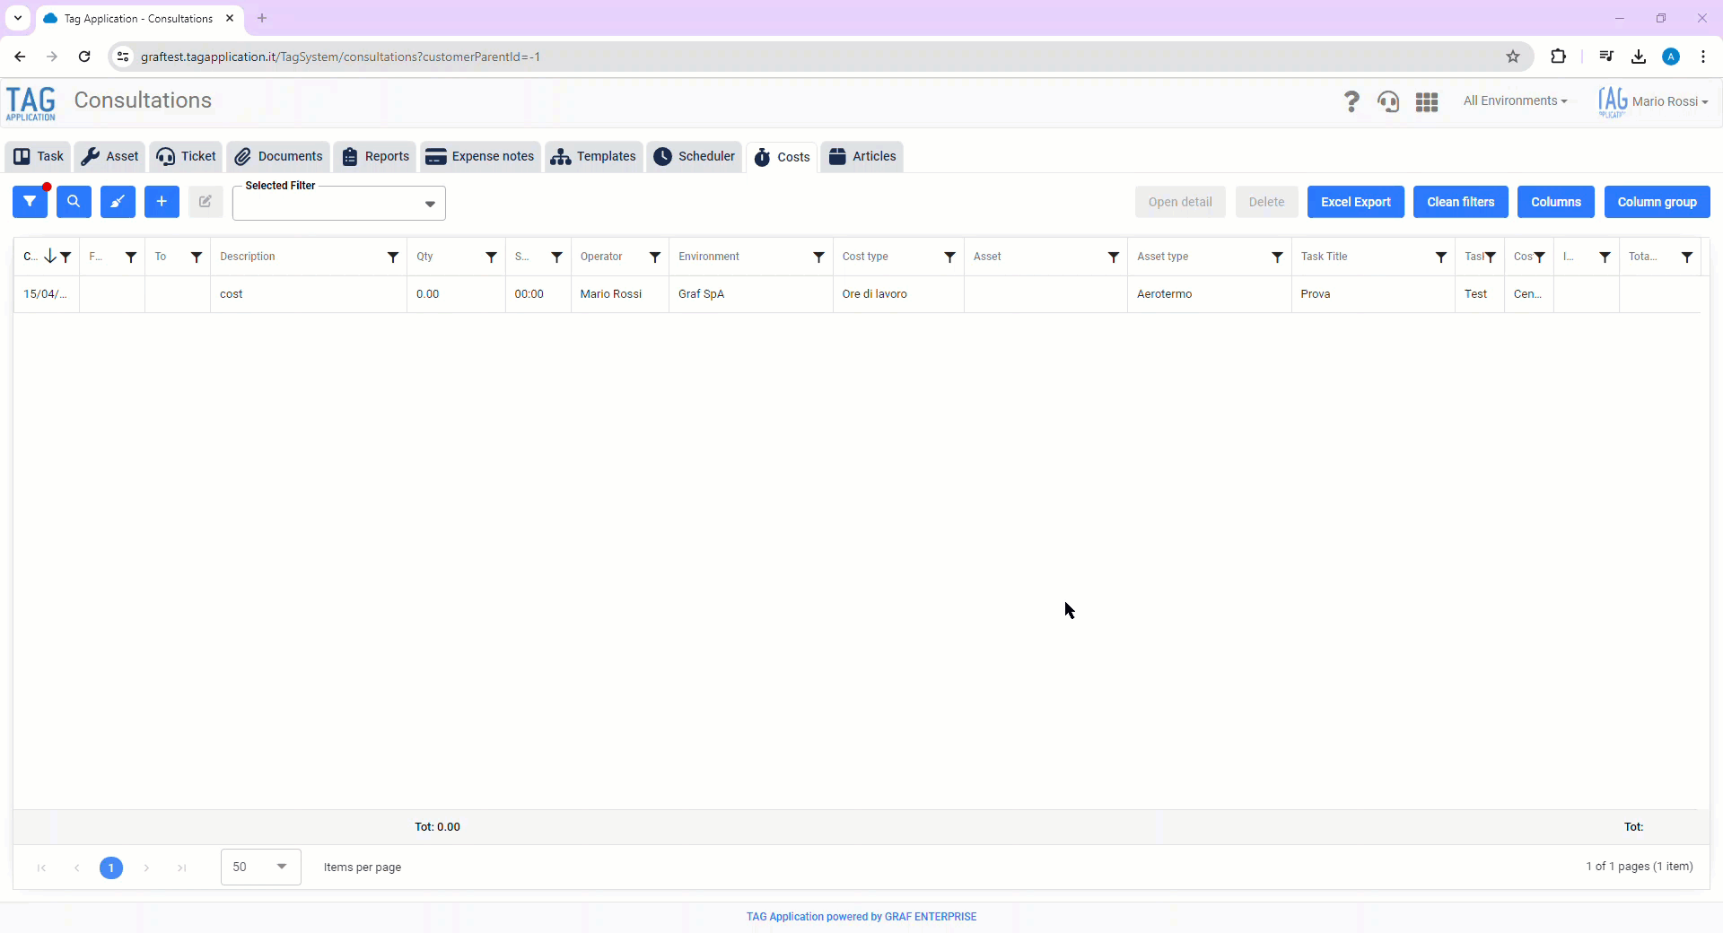Select the cost row for Mario Rossi
The width and height of the screenshot is (1723, 933).
click(610, 294)
